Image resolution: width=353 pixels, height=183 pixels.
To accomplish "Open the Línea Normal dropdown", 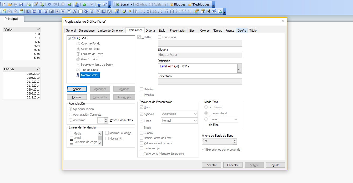I will (179, 121).
